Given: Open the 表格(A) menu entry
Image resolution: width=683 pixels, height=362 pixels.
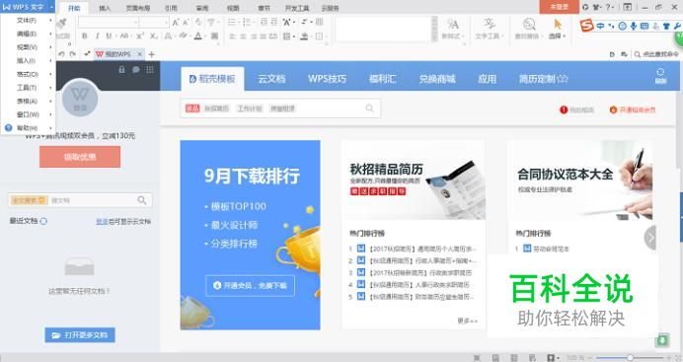Looking at the screenshot, I should [x=28, y=102].
